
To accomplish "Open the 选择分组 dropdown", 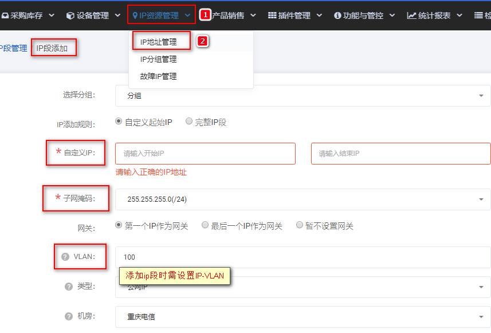I will (303, 96).
